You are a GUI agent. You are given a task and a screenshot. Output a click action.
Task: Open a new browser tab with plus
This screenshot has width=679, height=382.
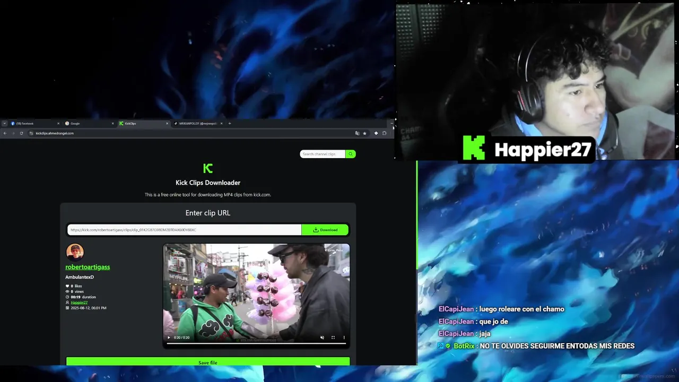[229, 123]
